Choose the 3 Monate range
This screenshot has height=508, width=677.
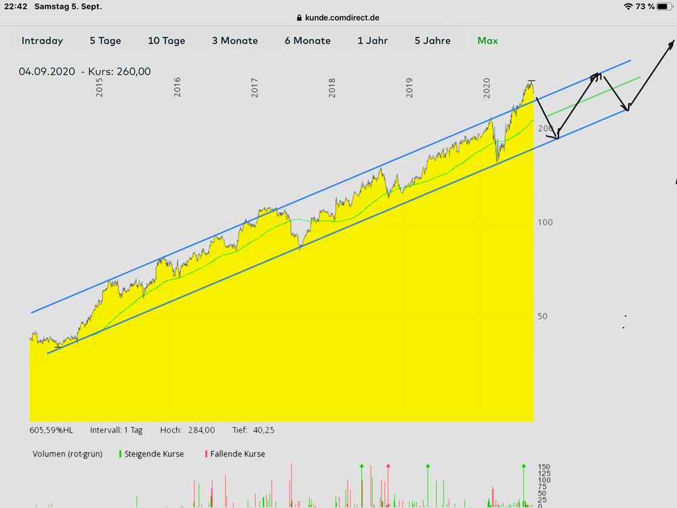[234, 41]
